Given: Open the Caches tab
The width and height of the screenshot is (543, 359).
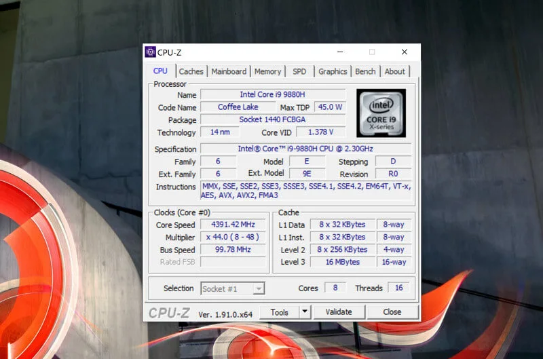Looking at the screenshot, I should click(x=191, y=71).
